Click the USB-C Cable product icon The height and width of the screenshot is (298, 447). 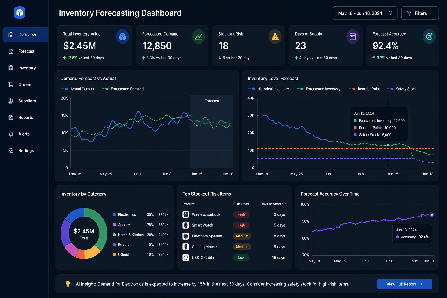[186, 258]
